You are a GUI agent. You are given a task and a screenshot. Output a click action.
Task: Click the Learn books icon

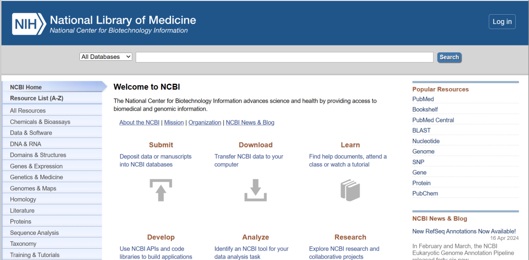tap(350, 190)
